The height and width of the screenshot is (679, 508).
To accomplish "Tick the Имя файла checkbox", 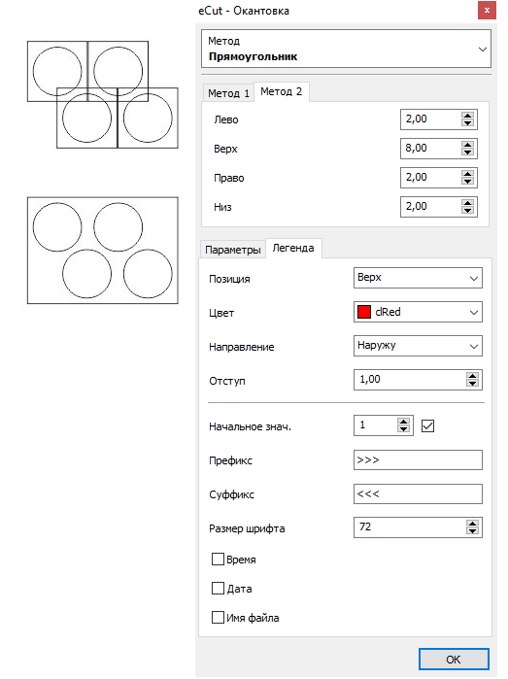I will click(x=218, y=617).
